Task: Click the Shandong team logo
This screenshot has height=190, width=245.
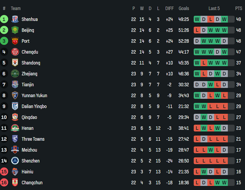Action: (x=15, y=63)
